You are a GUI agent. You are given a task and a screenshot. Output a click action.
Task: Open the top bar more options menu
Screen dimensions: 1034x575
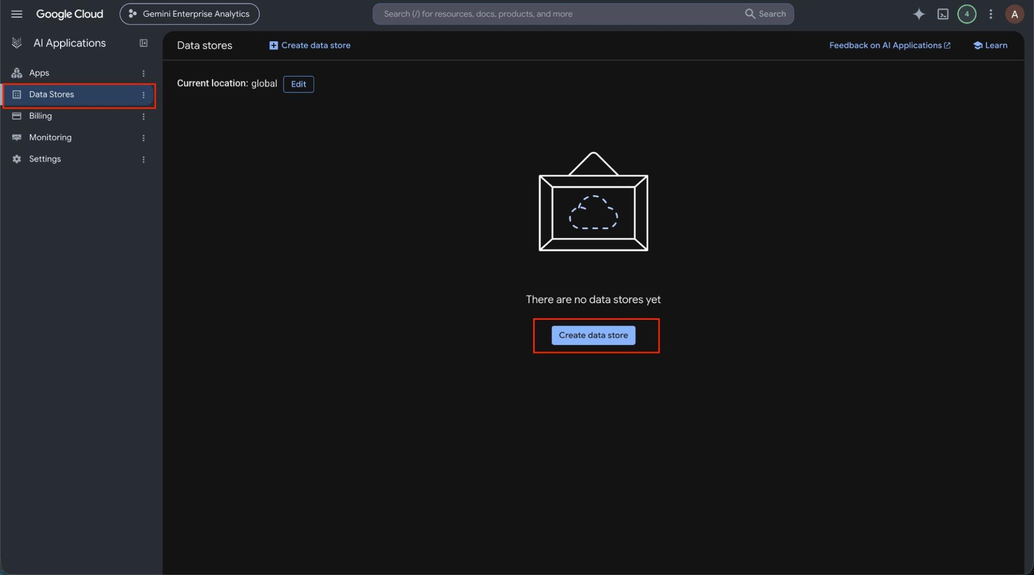pos(991,14)
